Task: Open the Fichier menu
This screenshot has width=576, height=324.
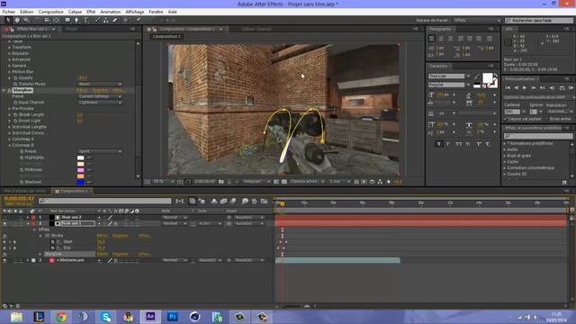Action: tap(8, 12)
